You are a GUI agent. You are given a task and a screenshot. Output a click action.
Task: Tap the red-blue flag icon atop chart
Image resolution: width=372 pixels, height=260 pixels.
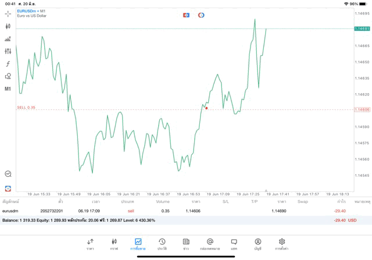click(x=186, y=15)
